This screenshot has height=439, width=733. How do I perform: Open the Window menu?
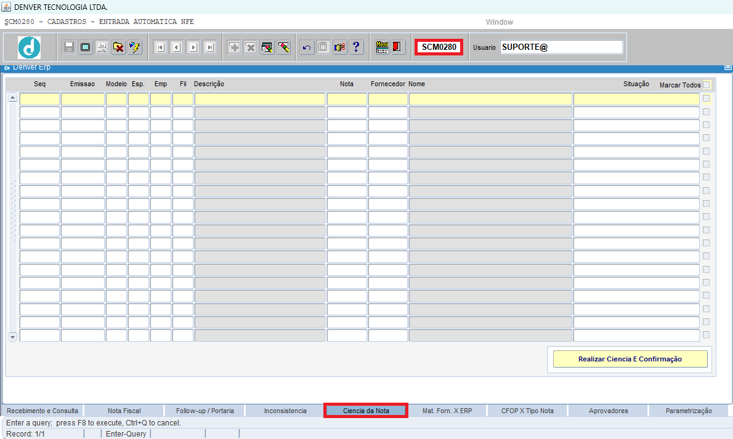[x=500, y=22]
